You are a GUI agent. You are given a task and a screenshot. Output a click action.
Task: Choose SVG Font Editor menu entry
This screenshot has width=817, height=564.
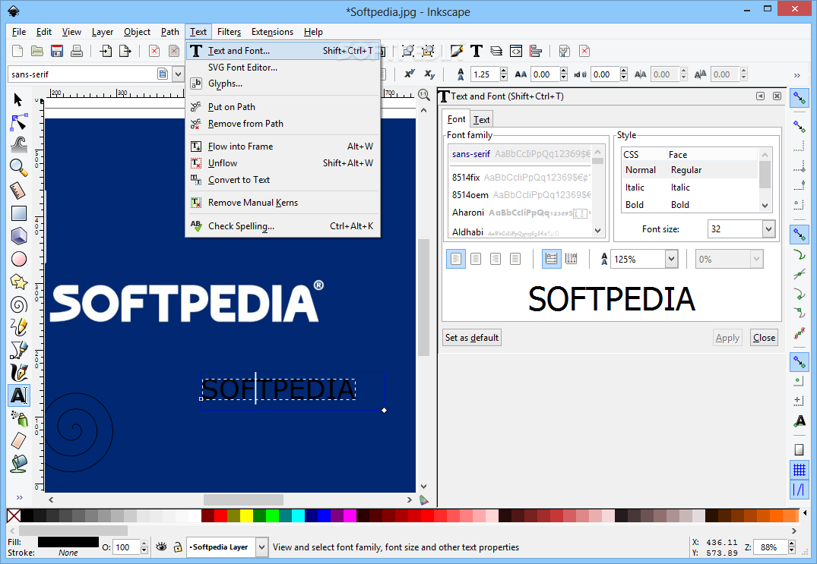coord(283,67)
